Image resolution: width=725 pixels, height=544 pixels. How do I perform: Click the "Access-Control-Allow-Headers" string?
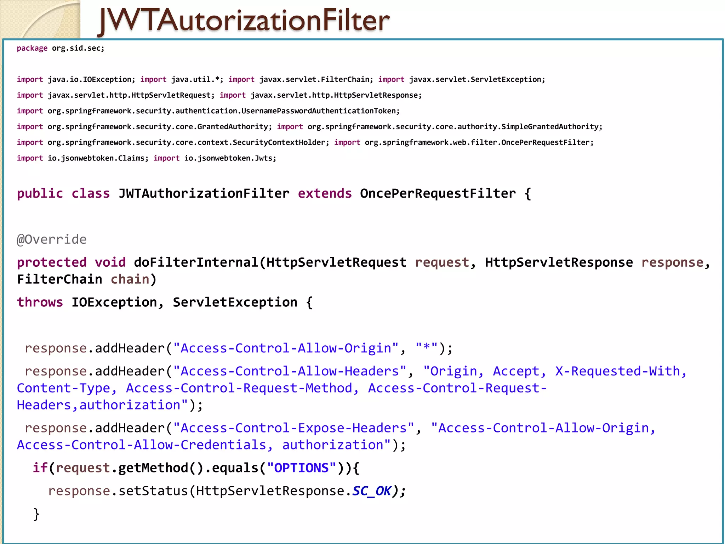click(x=290, y=371)
